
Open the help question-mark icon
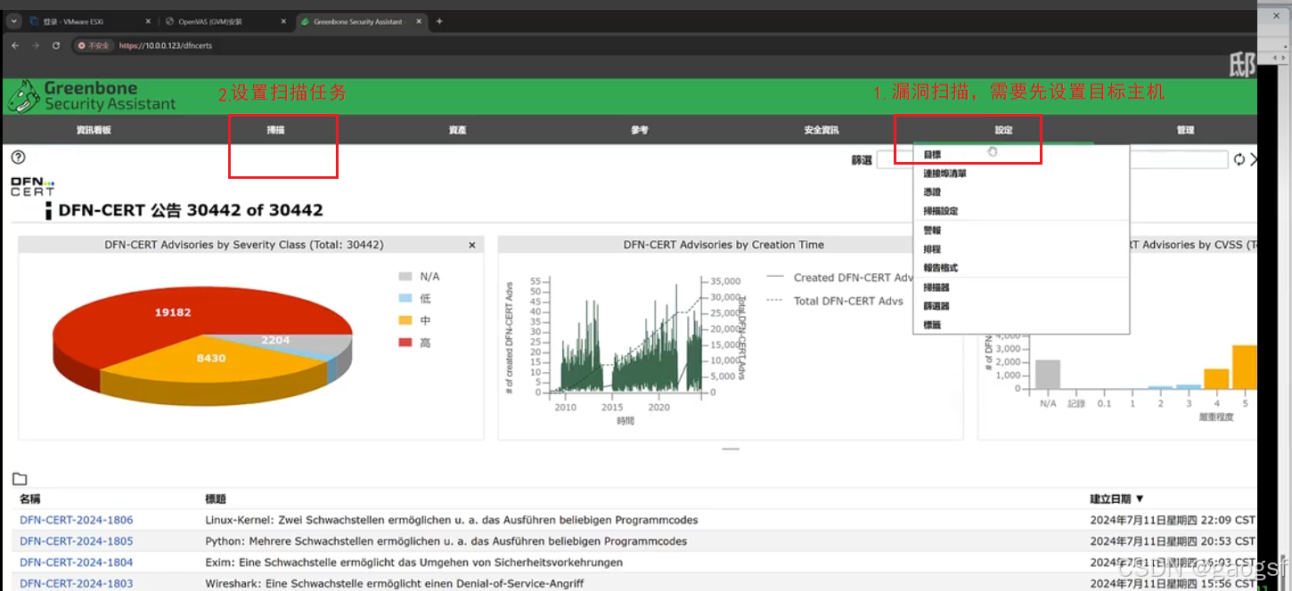pos(18,158)
